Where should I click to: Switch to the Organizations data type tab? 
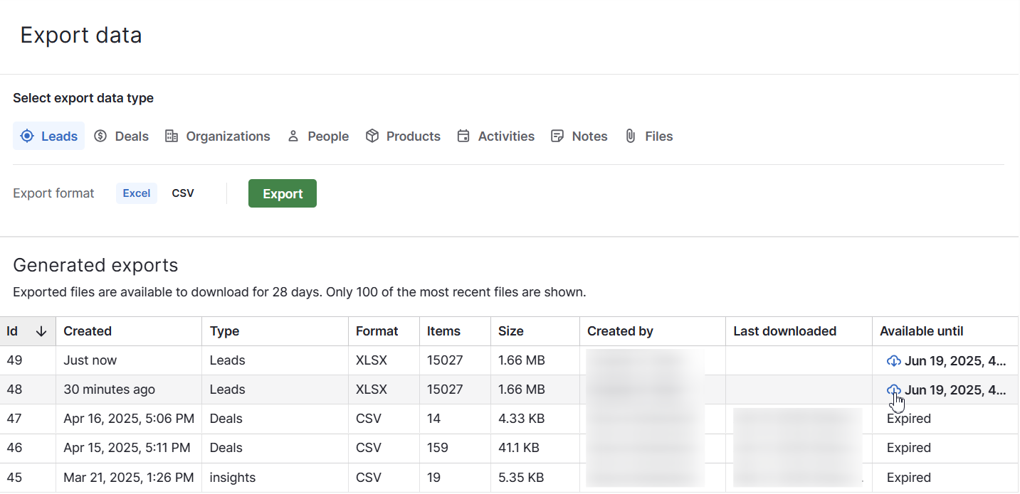pyautogui.click(x=218, y=136)
